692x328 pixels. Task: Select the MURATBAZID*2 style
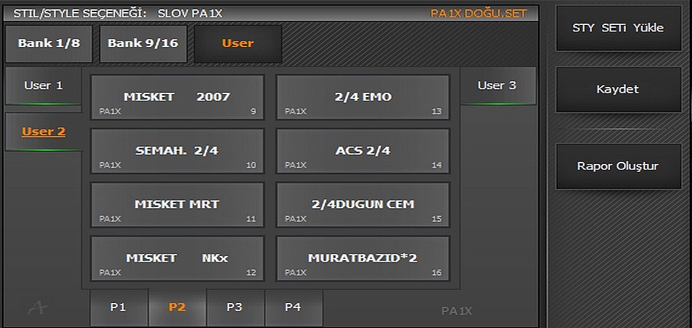tap(363, 258)
